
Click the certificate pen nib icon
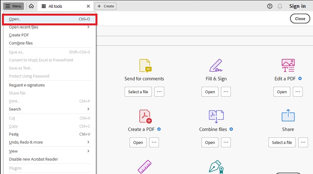pos(216,167)
